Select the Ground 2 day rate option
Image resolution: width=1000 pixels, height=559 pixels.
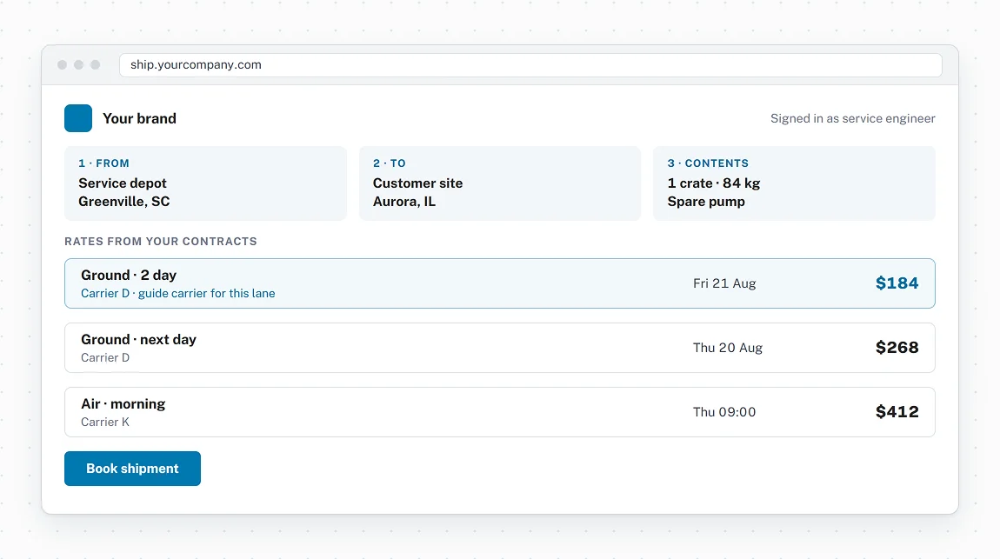(500, 283)
